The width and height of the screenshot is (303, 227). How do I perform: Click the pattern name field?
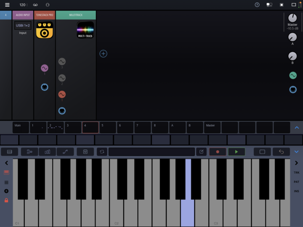pyautogui.click(x=151, y=152)
